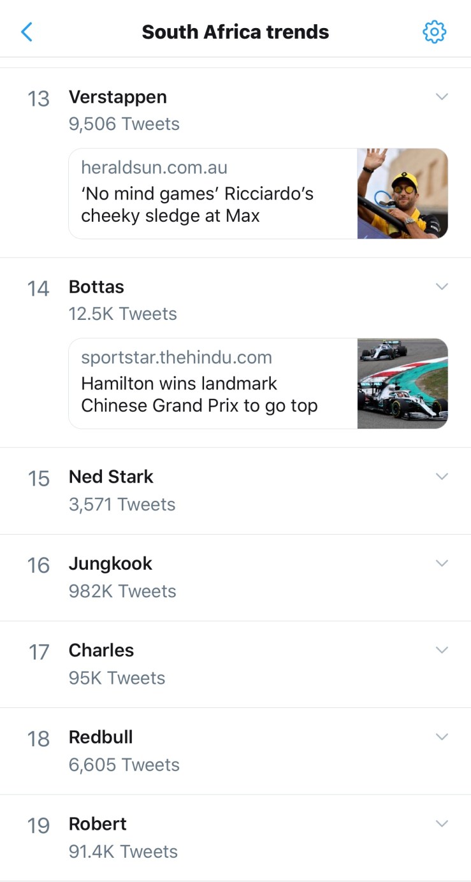Open chevron menu for Ned Stark
Screen dimensions: 471x882
[442, 477]
